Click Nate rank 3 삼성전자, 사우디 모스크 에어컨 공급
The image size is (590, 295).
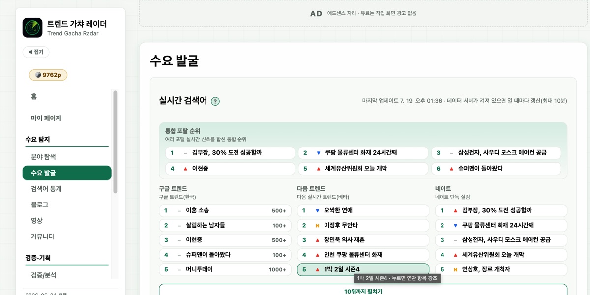coord(501,240)
